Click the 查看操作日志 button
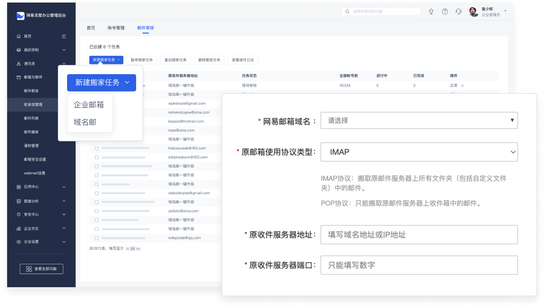 point(243,60)
